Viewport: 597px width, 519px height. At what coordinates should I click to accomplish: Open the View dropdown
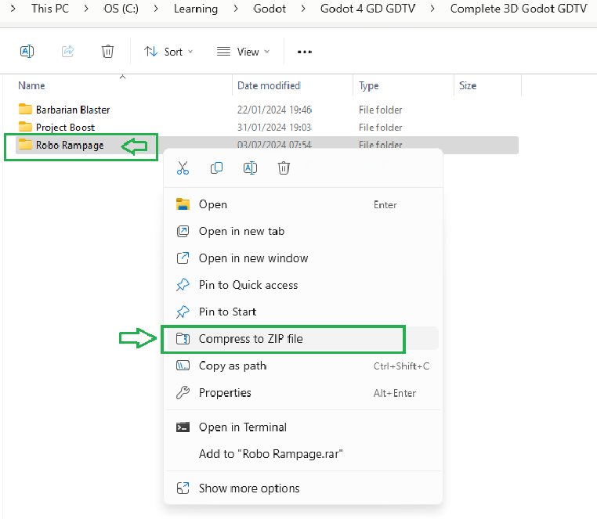click(243, 52)
